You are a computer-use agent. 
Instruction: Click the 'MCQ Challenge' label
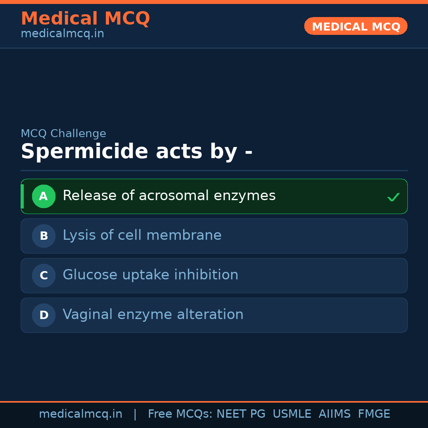pos(63,134)
